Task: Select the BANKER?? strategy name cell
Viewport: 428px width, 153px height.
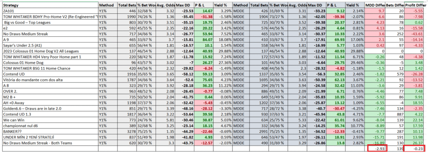Action: [50, 130]
